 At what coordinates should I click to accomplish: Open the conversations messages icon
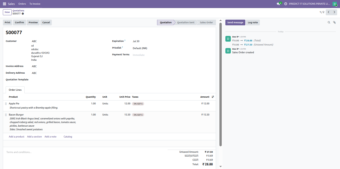click(x=278, y=4)
